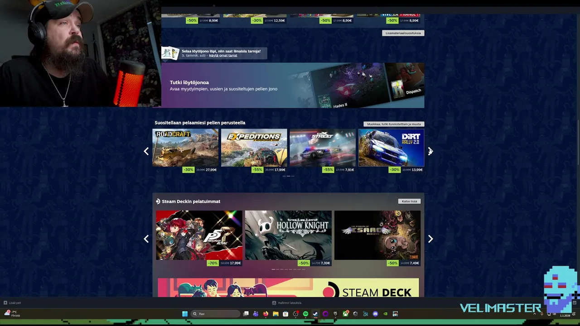Open the RoadCraft game card
The image size is (580, 326).
tap(185, 148)
